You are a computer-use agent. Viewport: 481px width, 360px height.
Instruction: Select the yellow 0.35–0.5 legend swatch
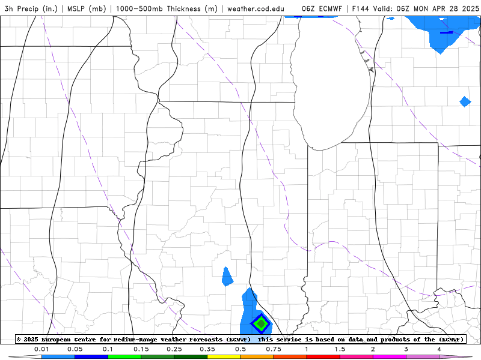pyautogui.click(x=224, y=357)
